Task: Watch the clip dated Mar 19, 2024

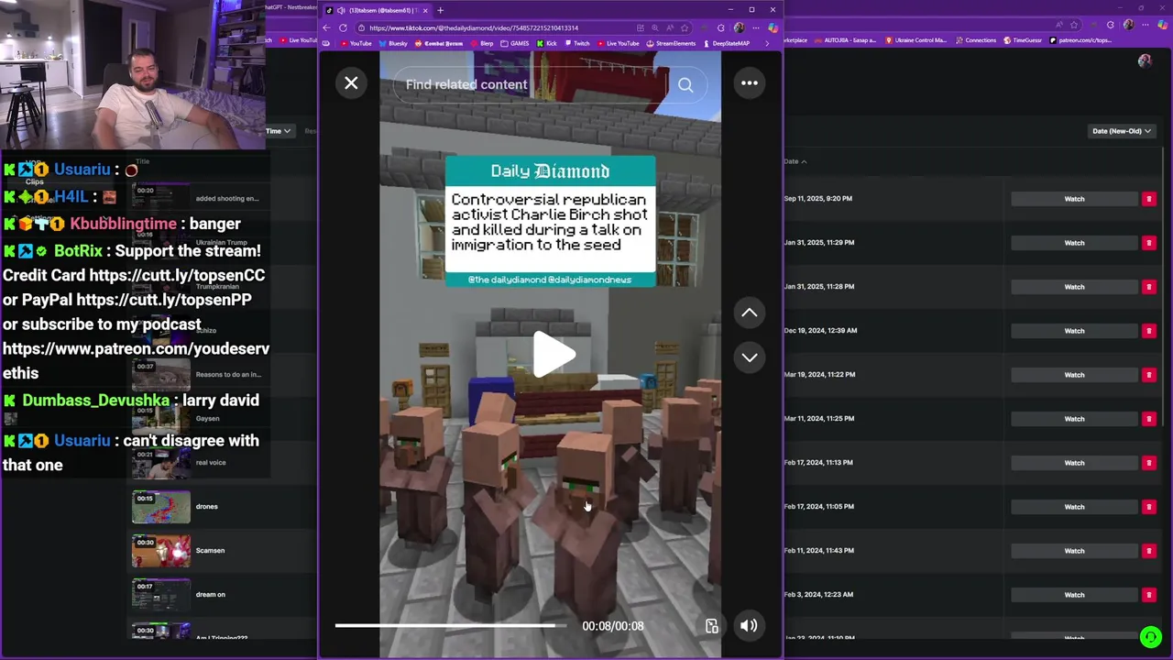Action: [1074, 375]
